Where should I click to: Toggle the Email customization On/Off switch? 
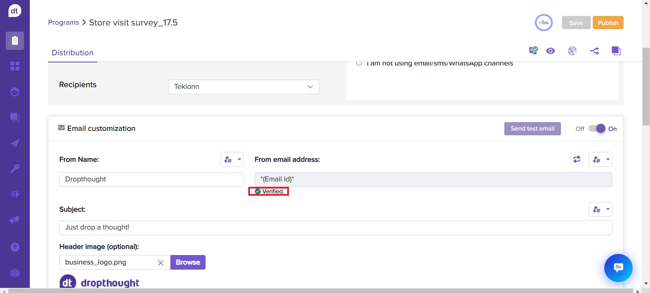click(x=597, y=129)
